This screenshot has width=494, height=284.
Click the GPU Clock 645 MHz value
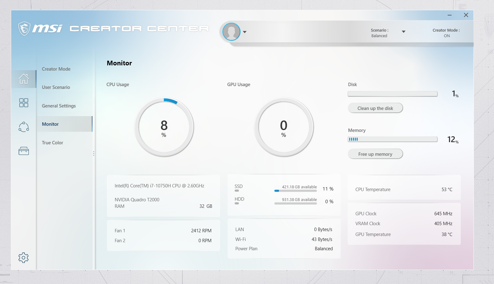point(443,214)
